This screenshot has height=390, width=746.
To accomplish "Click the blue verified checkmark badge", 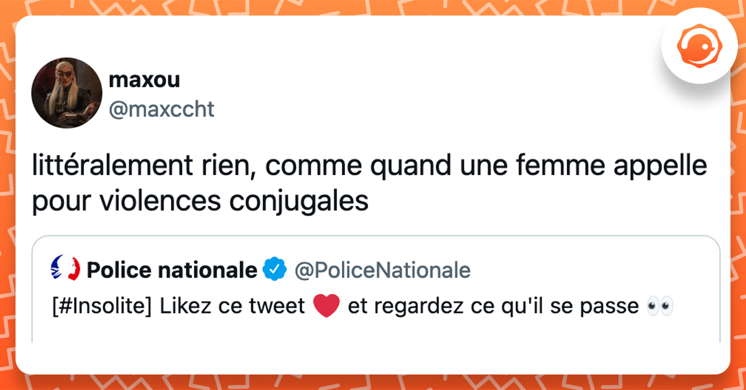I will point(274,270).
